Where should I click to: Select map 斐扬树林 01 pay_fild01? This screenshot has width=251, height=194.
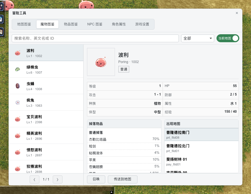(201, 161)
